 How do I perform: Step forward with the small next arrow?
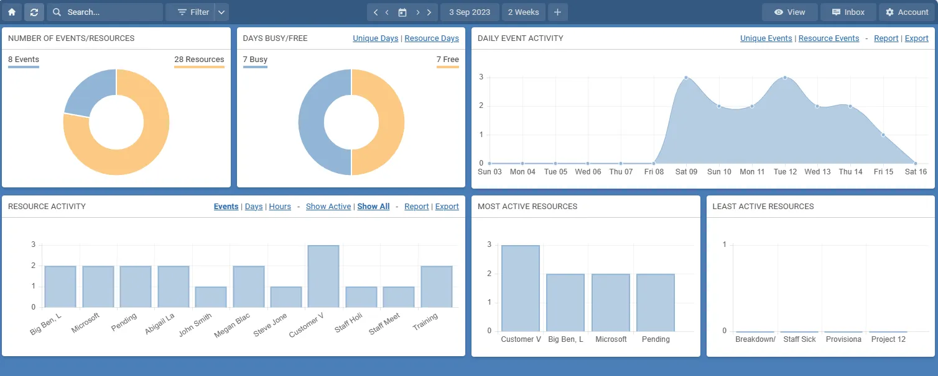click(418, 12)
